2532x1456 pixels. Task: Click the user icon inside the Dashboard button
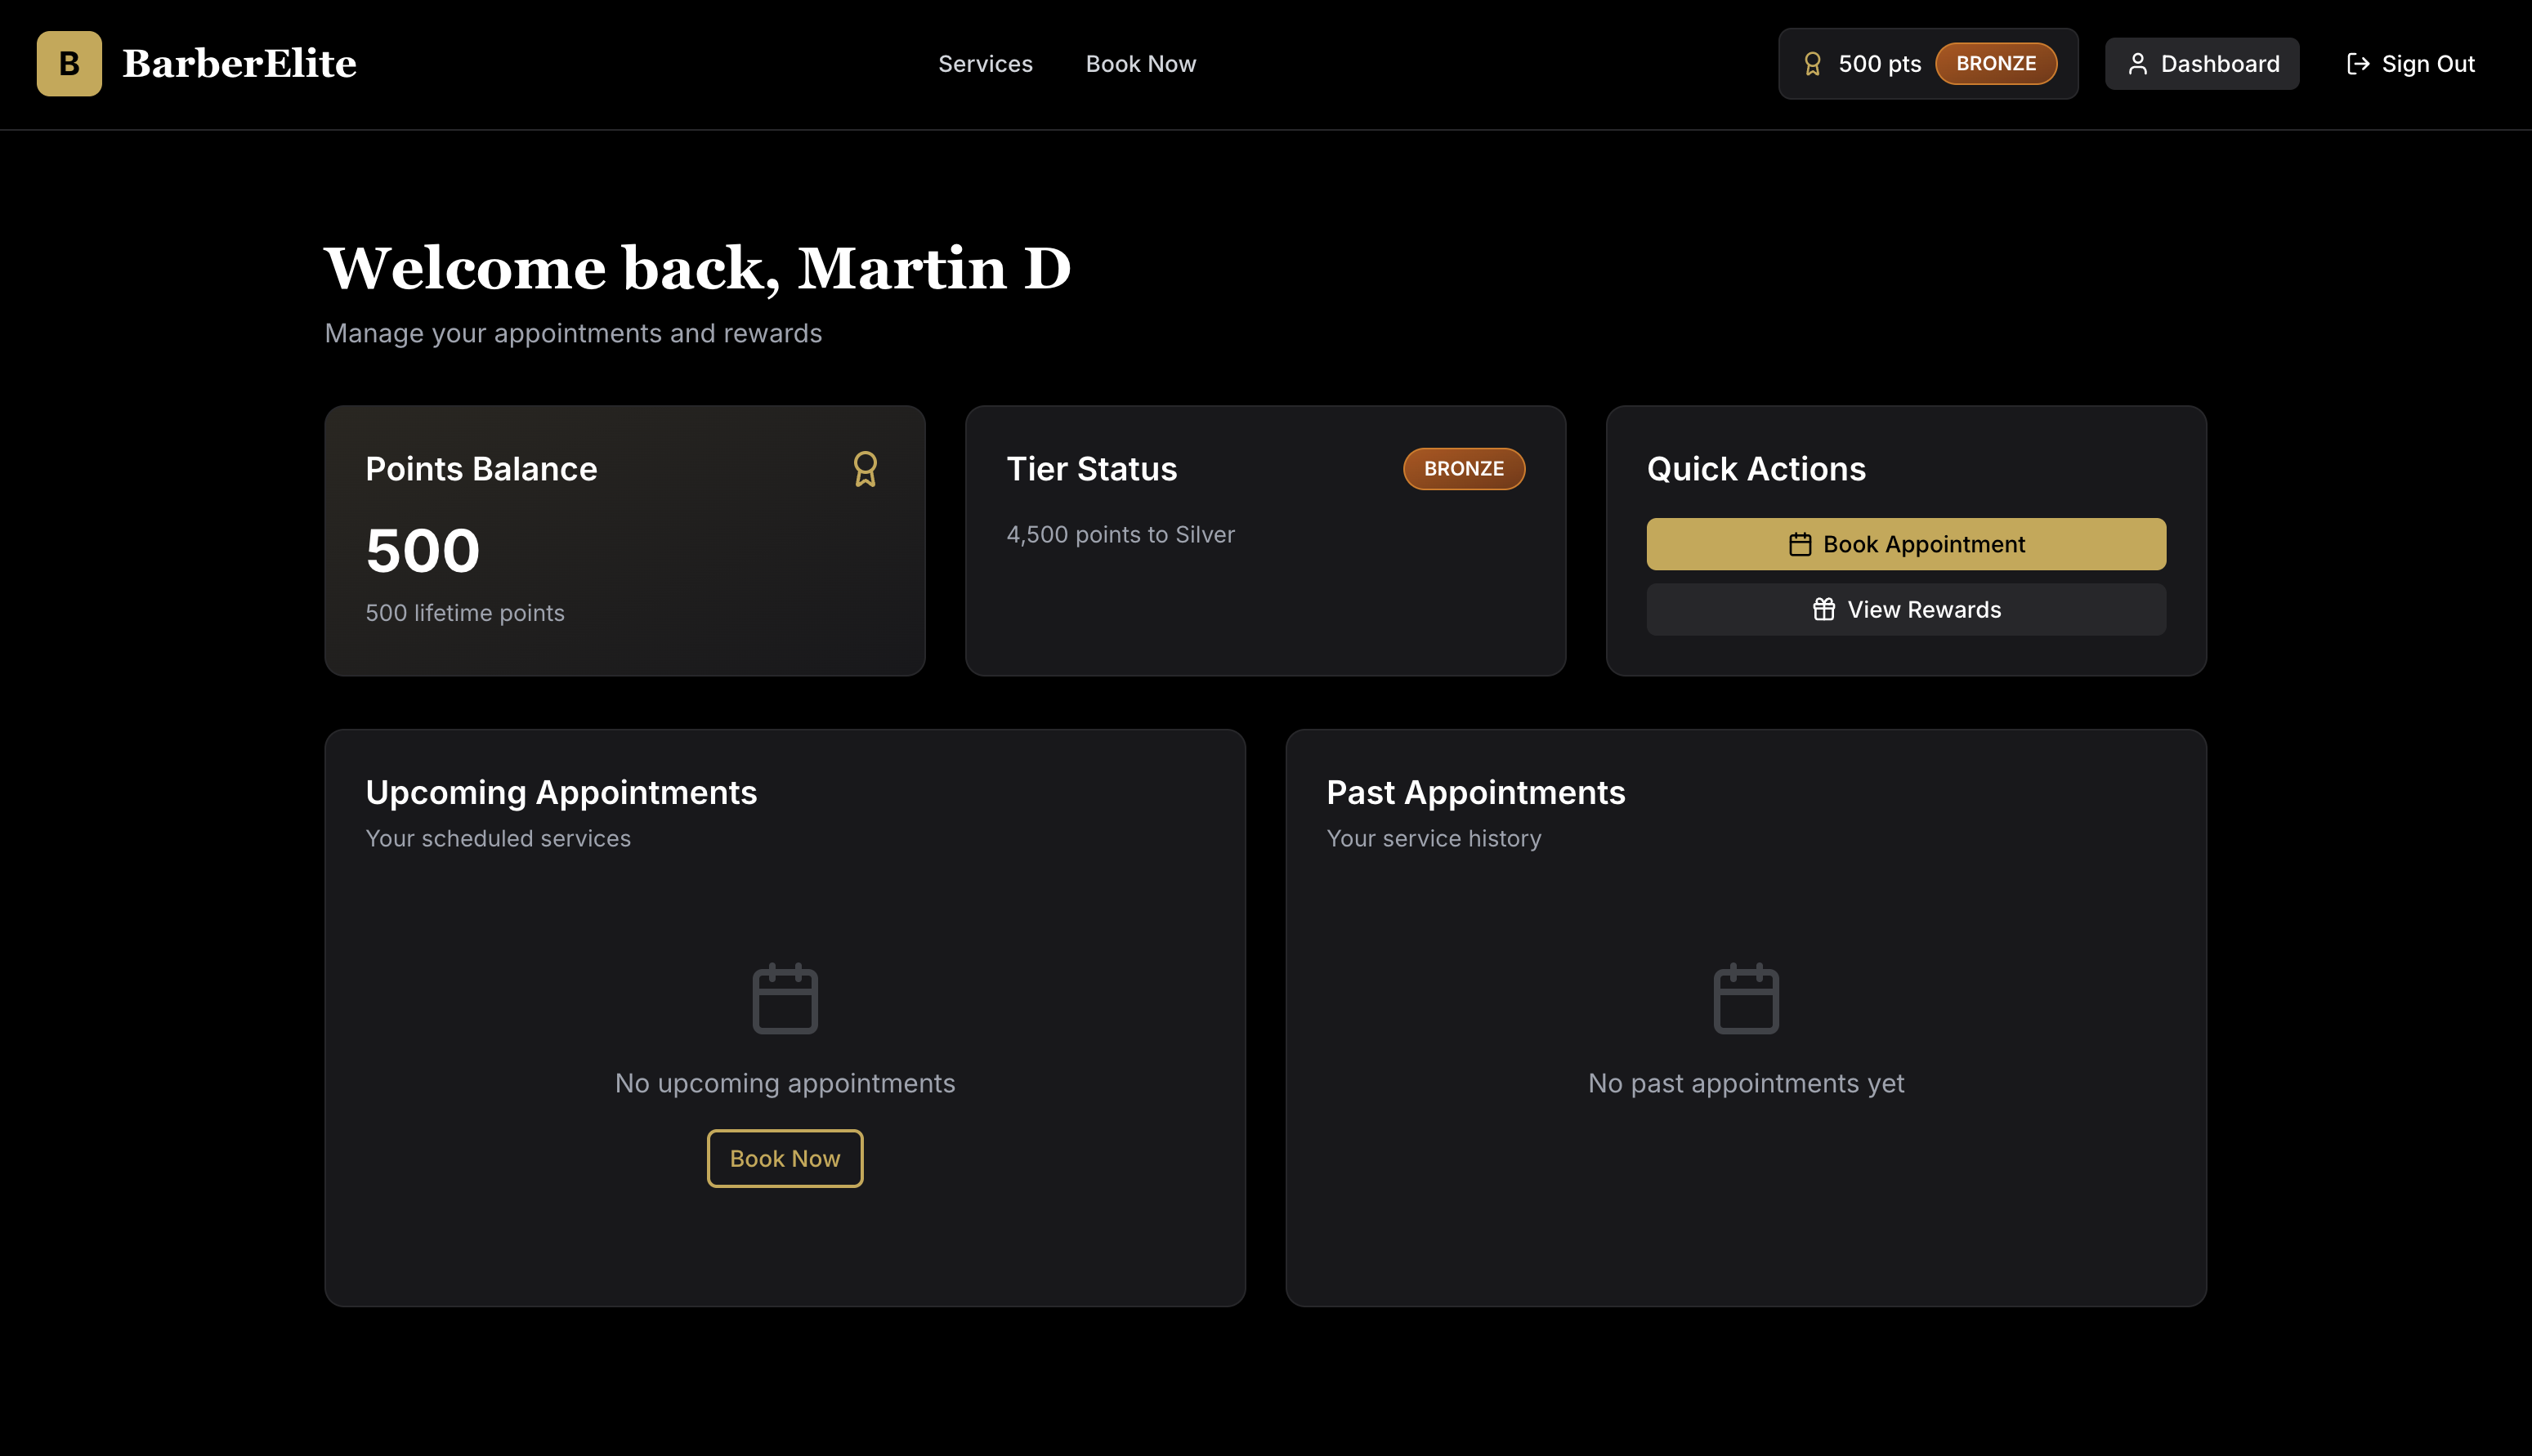click(x=2138, y=63)
